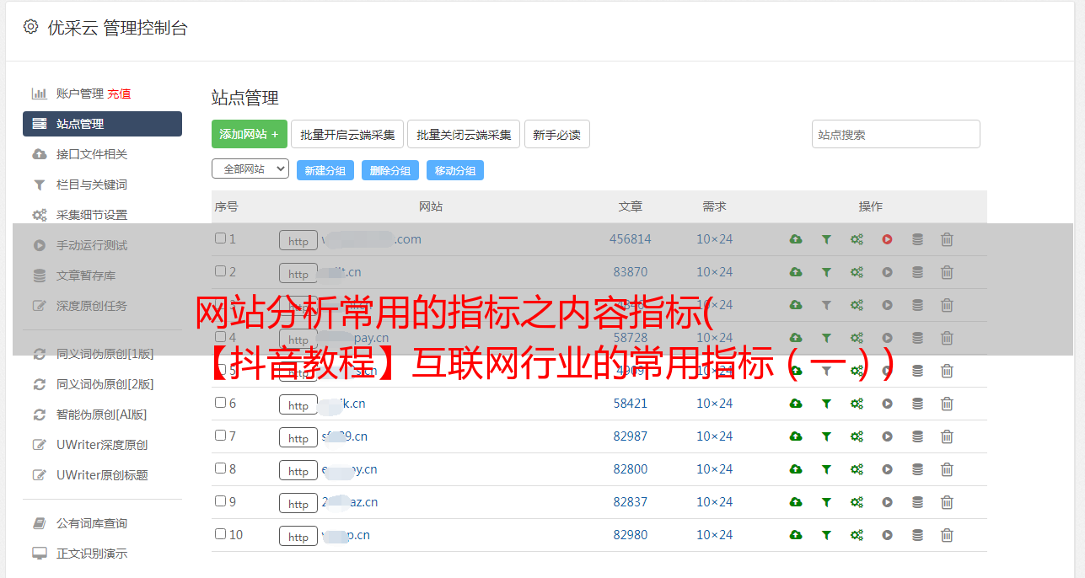Viewport: 1085px width, 578px height.
Task: Select 站点管理 sidebar item
Action: click(102, 124)
